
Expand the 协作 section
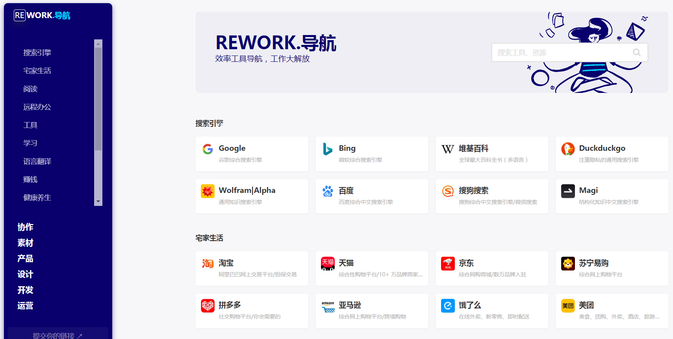click(x=25, y=227)
